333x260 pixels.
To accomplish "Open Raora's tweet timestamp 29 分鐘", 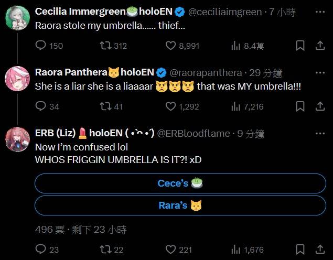I will [263, 72].
